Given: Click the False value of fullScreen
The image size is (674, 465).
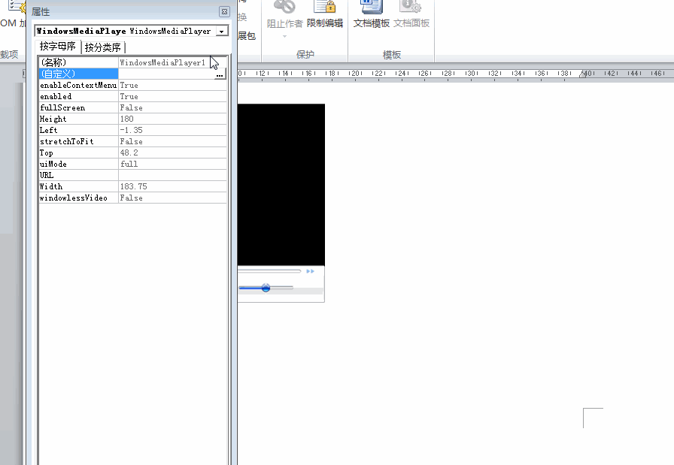Looking at the screenshot, I should 172,107.
